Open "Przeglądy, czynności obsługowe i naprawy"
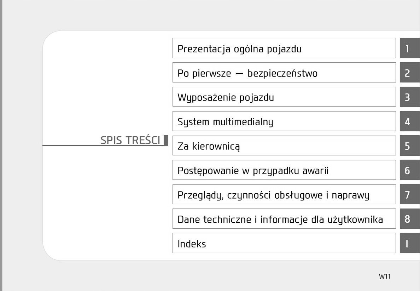420x291 pixels. coord(284,195)
